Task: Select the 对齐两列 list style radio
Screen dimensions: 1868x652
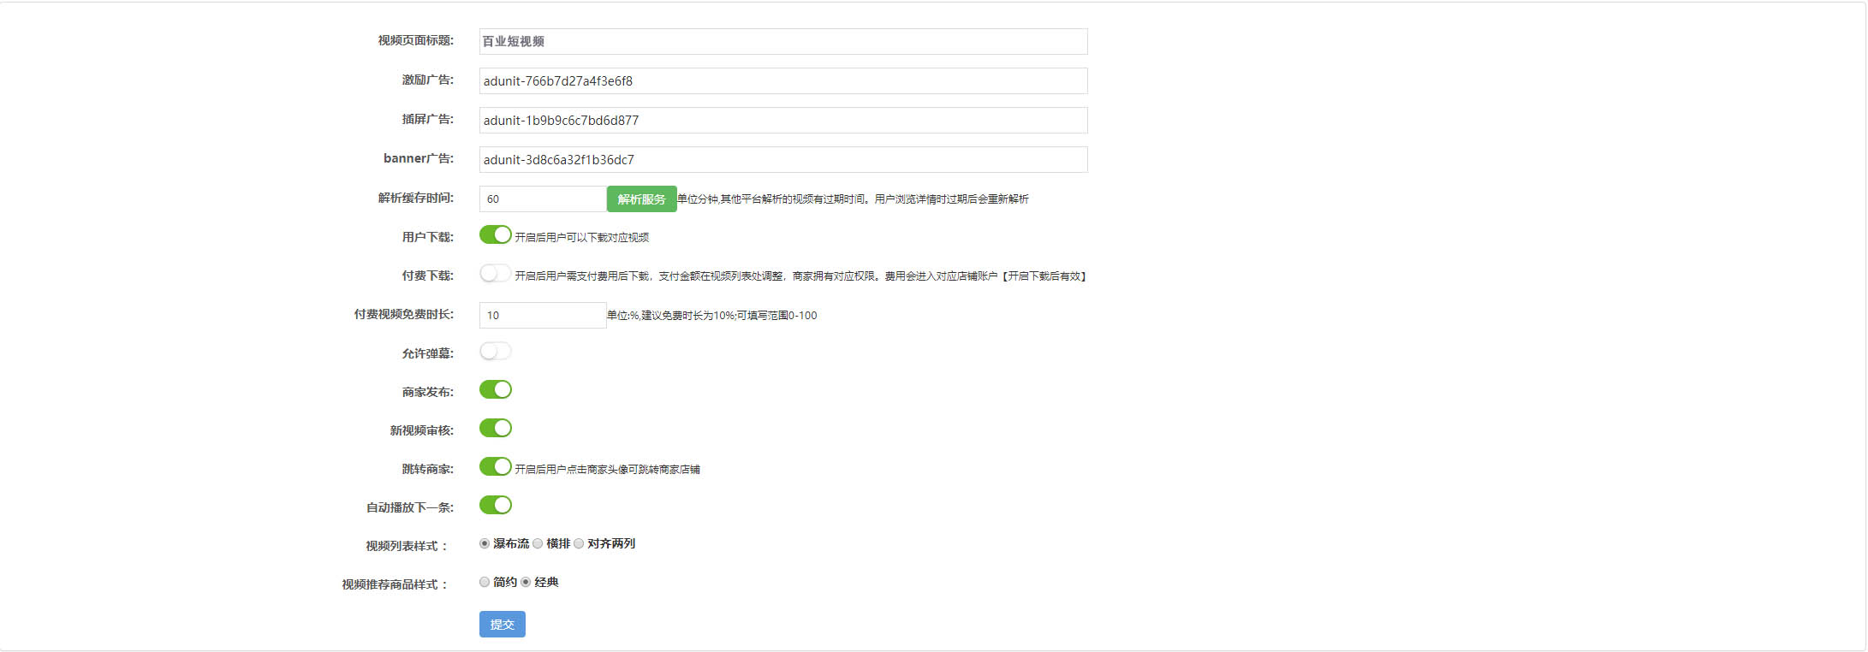Action: [x=579, y=544]
